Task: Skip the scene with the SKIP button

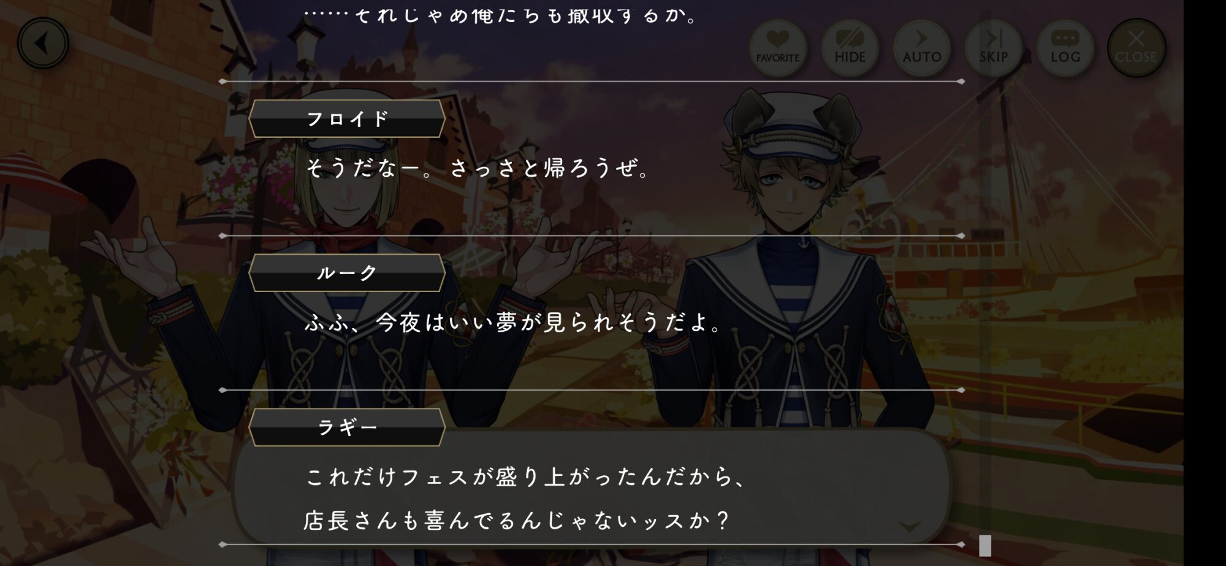Action: coord(993,48)
